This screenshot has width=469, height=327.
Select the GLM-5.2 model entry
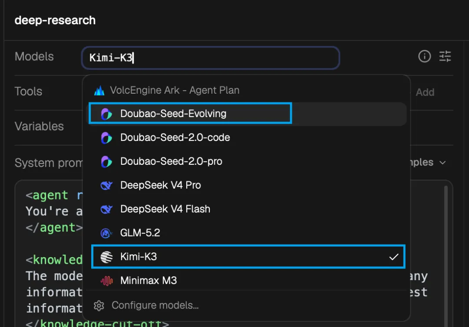click(x=248, y=233)
